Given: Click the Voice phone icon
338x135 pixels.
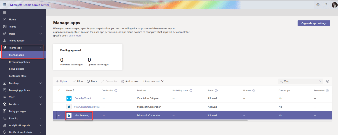Looking at the screenshot, I should [x=5, y=97].
